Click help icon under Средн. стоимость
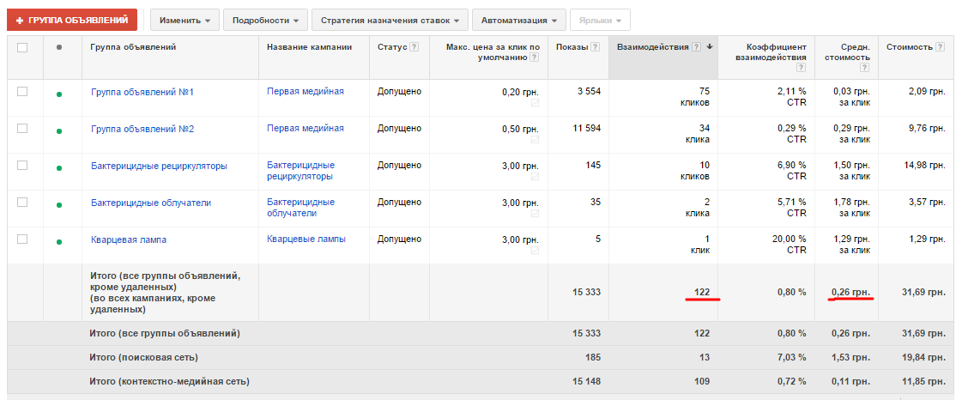 pos(866,68)
